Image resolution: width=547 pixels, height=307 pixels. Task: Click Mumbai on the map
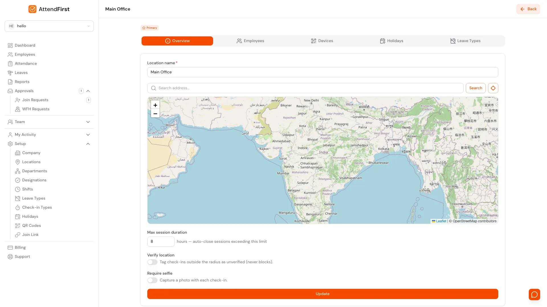pyautogui.click(x=283, y=173)
